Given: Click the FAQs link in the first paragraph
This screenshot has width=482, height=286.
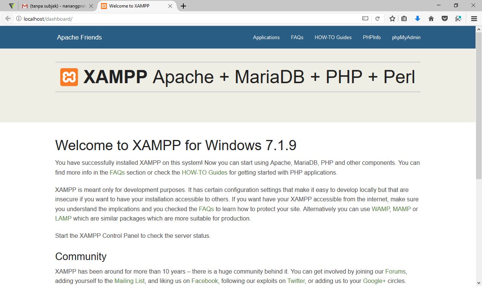Looking at the screenshot, I should 117,172.
